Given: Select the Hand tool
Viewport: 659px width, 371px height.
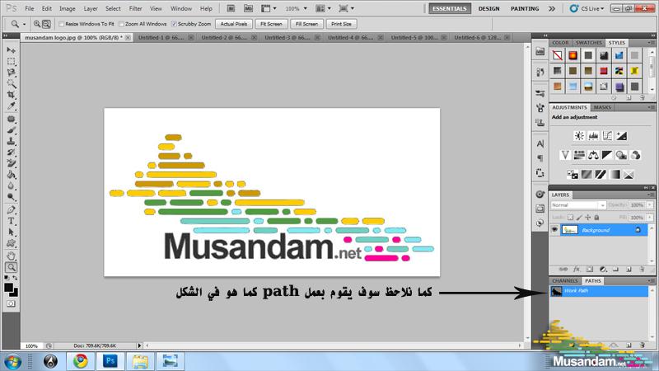Looking at the screenshot, I should tap(12, 256).
